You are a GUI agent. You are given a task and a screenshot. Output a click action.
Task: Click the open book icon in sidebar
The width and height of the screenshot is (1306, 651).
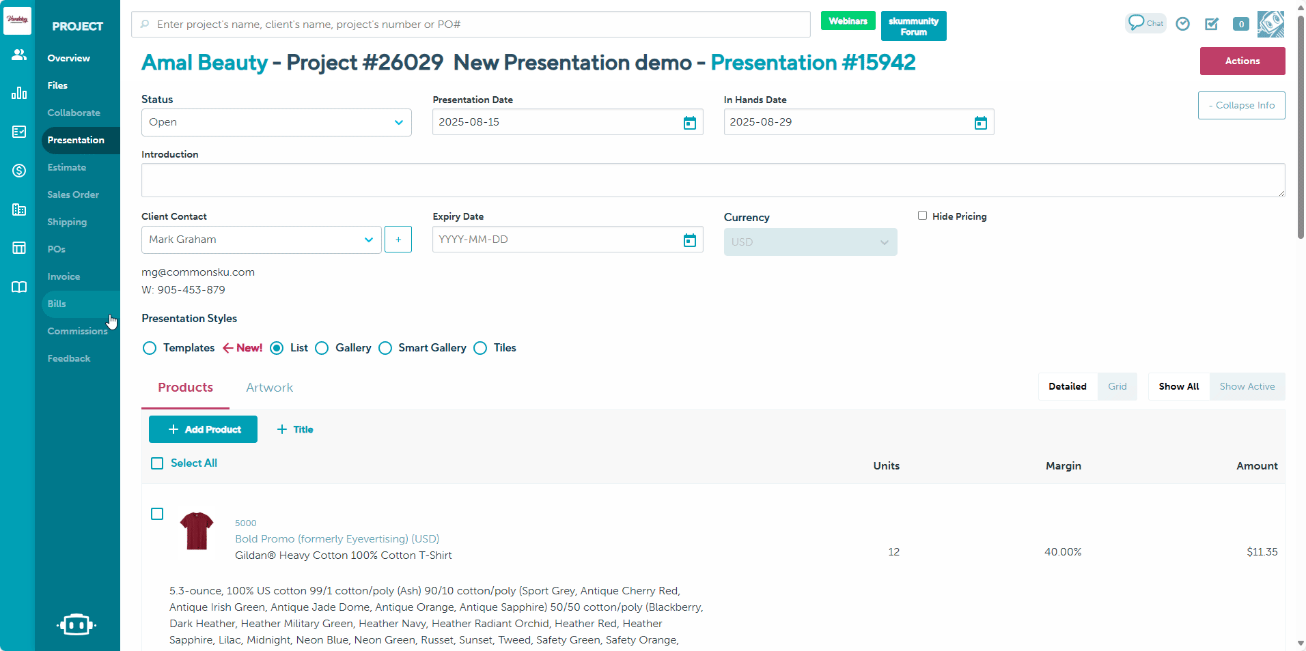19,287
